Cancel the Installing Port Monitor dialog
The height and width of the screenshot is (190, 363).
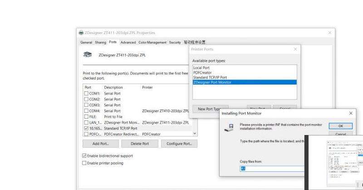click(x=341, y=134)
